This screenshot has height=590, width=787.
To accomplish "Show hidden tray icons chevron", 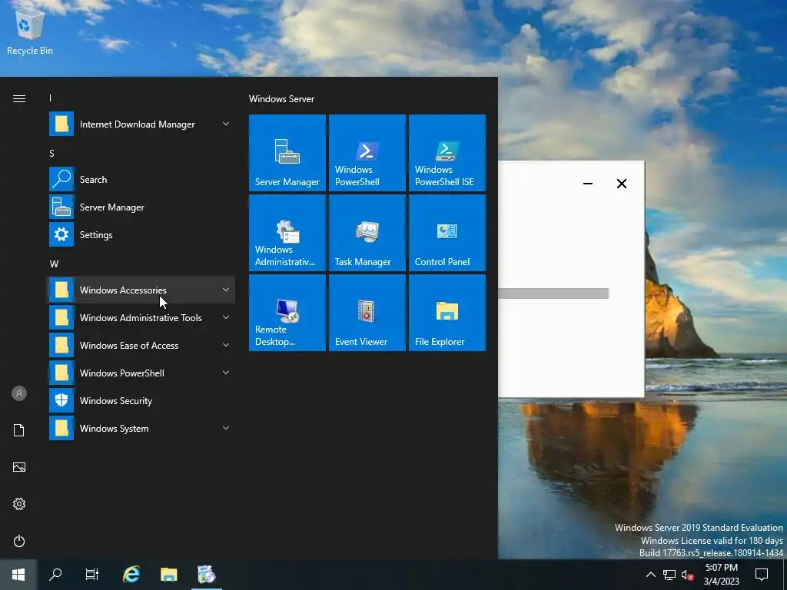I will 650,575.
